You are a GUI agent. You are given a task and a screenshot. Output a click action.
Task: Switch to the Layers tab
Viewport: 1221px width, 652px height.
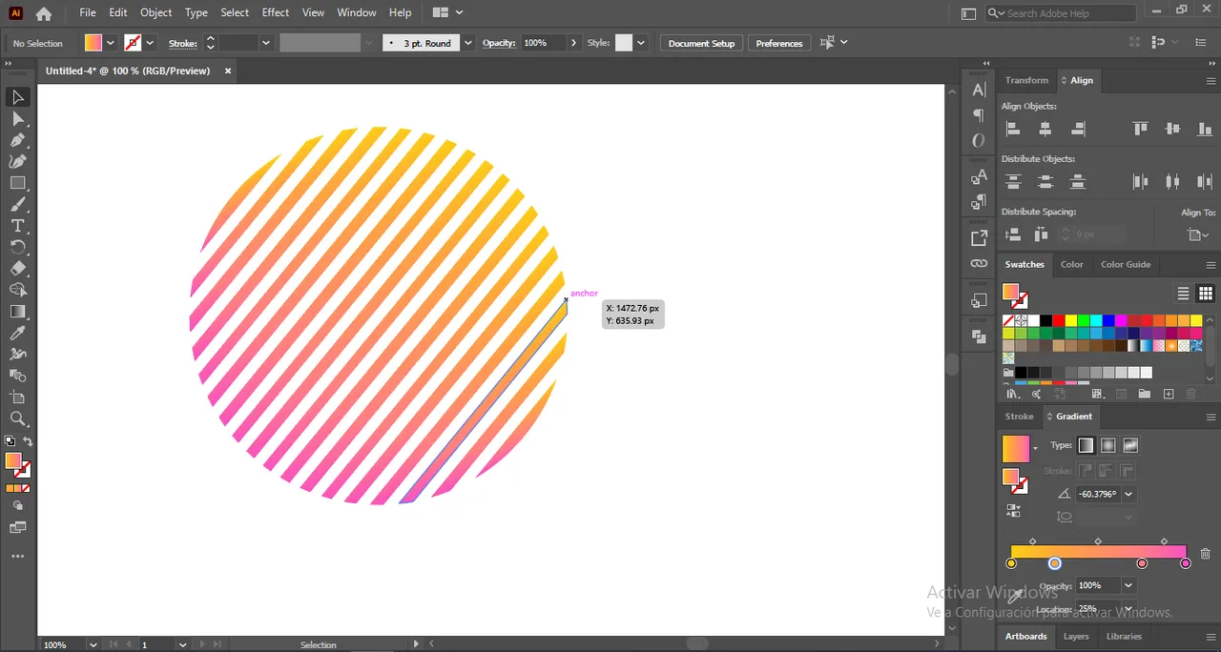coord(1076,636)
